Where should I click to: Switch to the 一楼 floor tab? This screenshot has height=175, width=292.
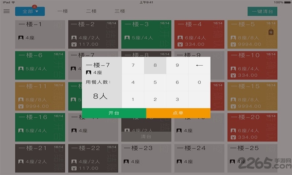[x=63, y=11]
